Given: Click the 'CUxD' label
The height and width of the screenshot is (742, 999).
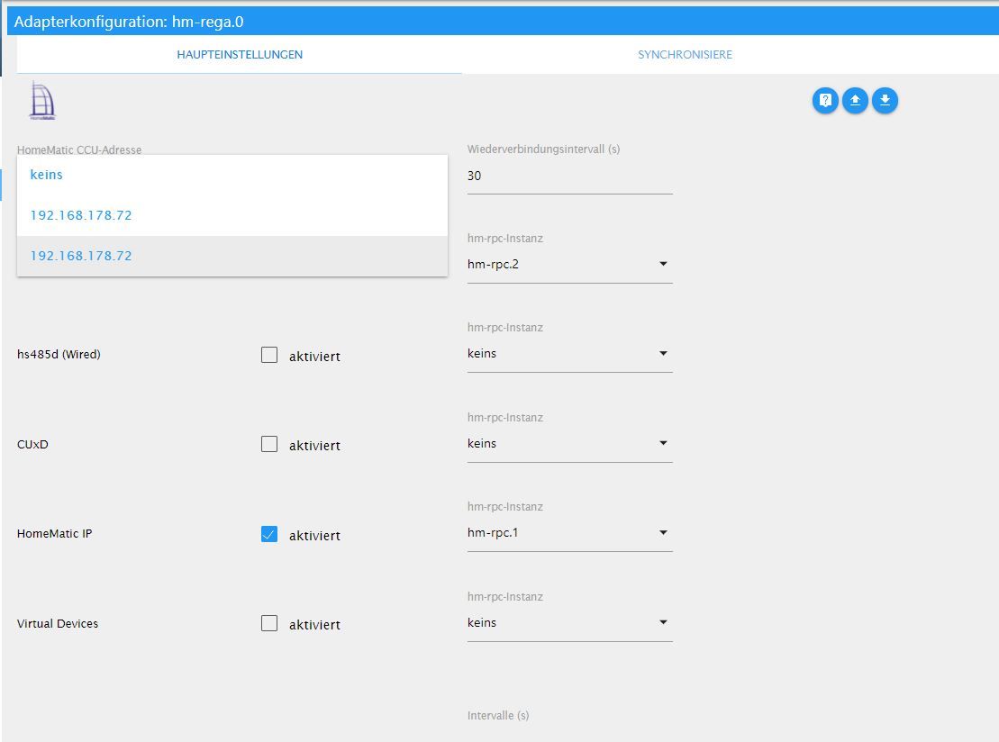Looking at the screenshot, I should (x=32, y=444).
